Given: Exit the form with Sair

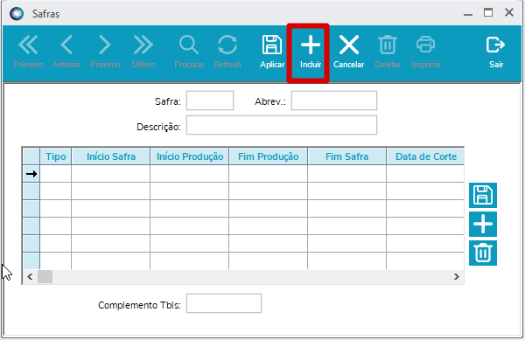Looking at the screenshot, I should [x=496, y=52].
